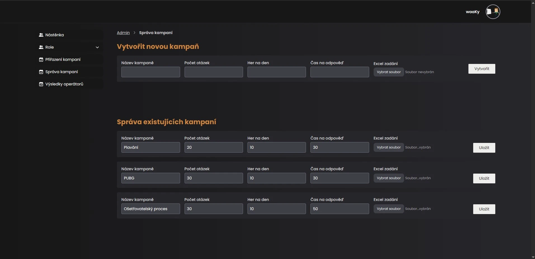Click the breadcrumb separator arrow
535x259 pixels.
135,33
